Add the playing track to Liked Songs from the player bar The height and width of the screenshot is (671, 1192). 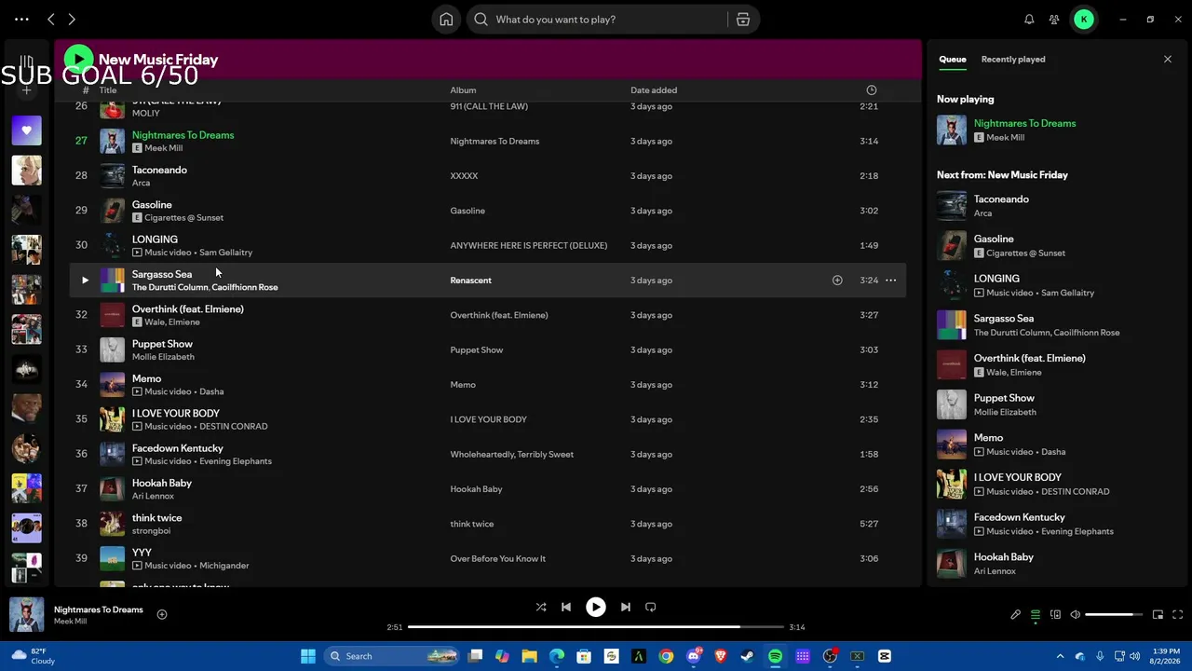(x=162, y=614)
